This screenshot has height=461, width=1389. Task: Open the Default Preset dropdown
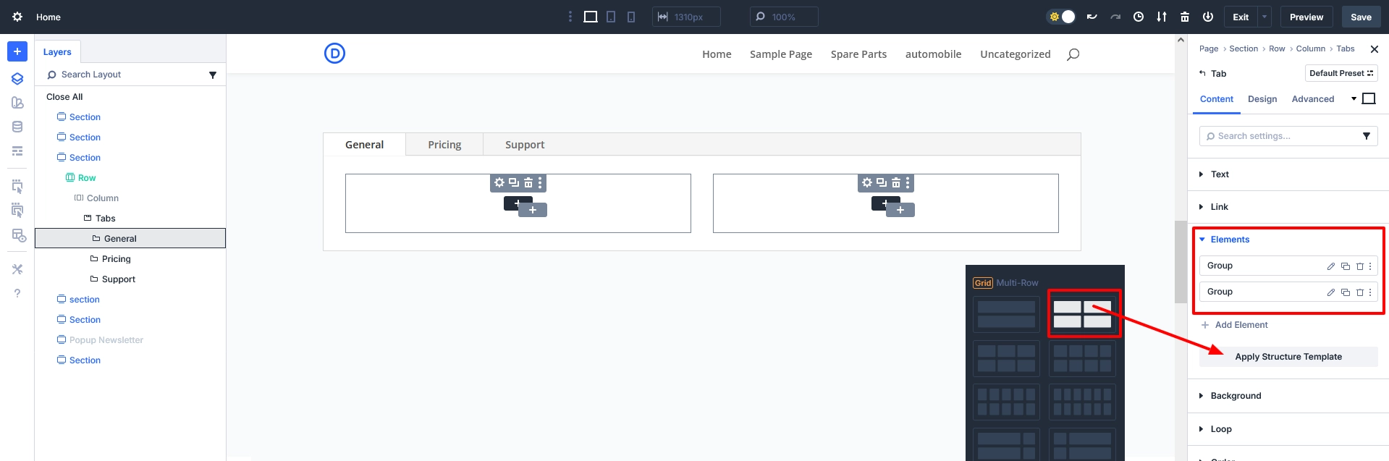1341,73
